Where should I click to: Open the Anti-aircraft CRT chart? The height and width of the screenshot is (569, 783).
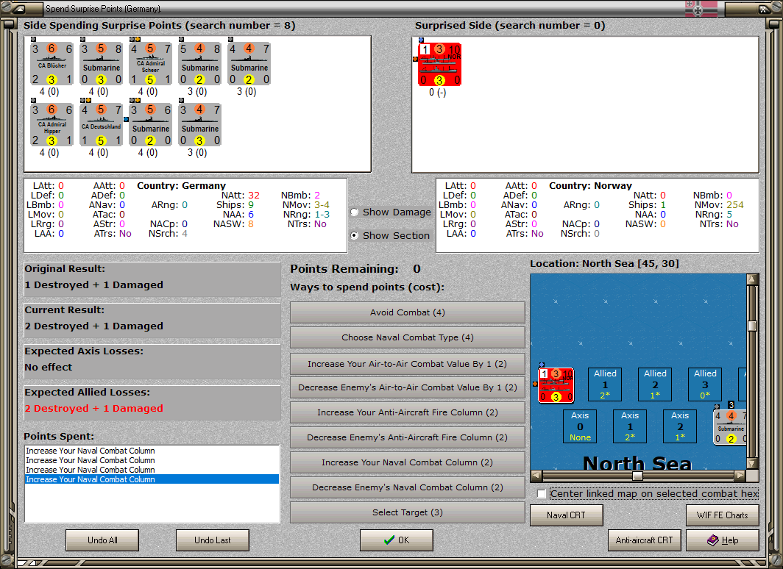(x=644, y=540)
